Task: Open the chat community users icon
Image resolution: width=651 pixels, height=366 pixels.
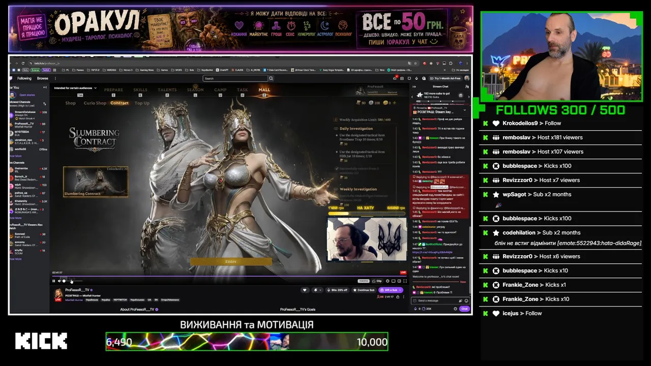Action: coord(467,86)
